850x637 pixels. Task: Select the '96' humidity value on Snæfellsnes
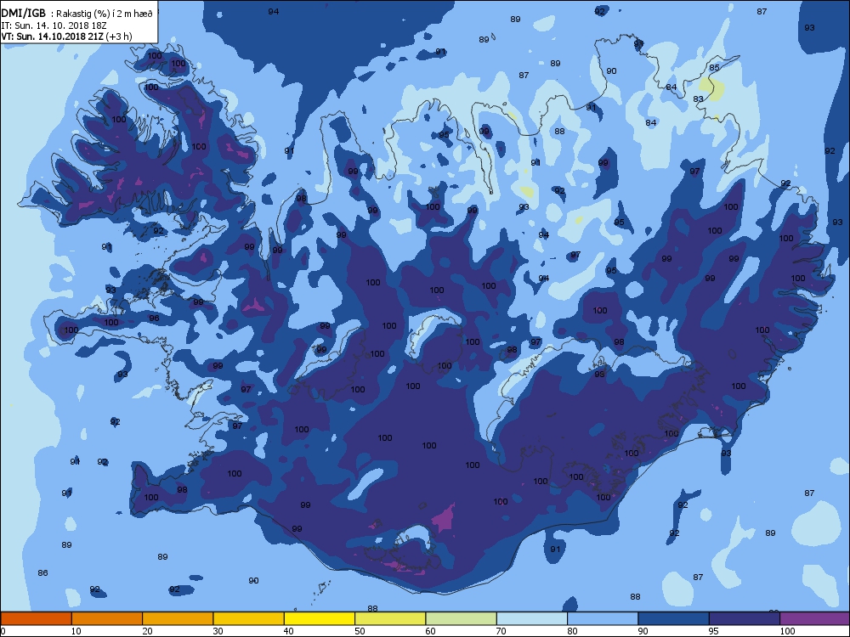pyautogui.click(x=154, y=318)
